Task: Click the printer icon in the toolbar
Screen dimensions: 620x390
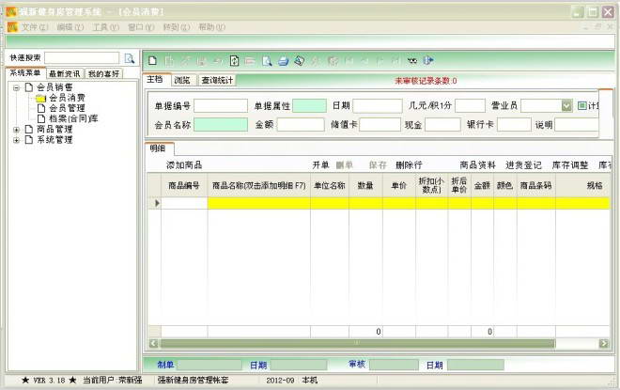Action: pyautogui.click(x=283, y=60)
